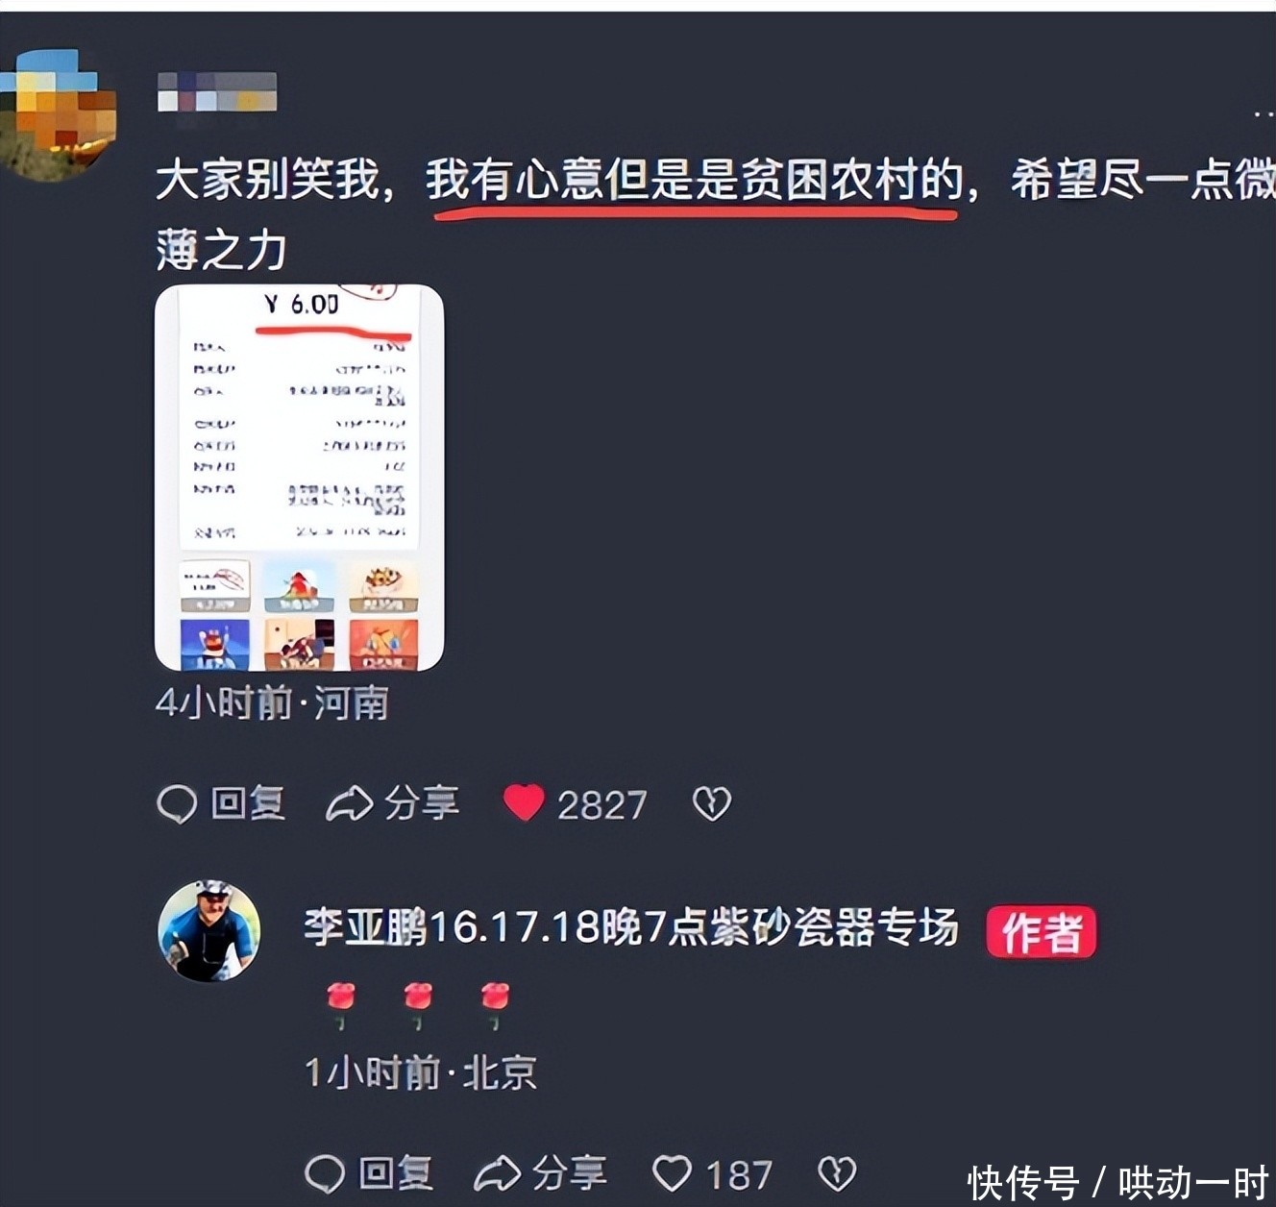Unlike the first comment's red heart

tap(524, 803)
